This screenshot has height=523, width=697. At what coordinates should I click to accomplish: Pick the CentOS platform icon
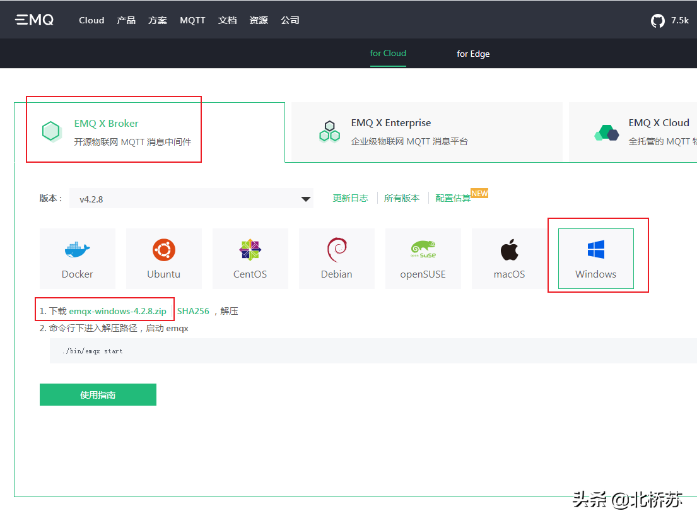click(x=250, y=250)
